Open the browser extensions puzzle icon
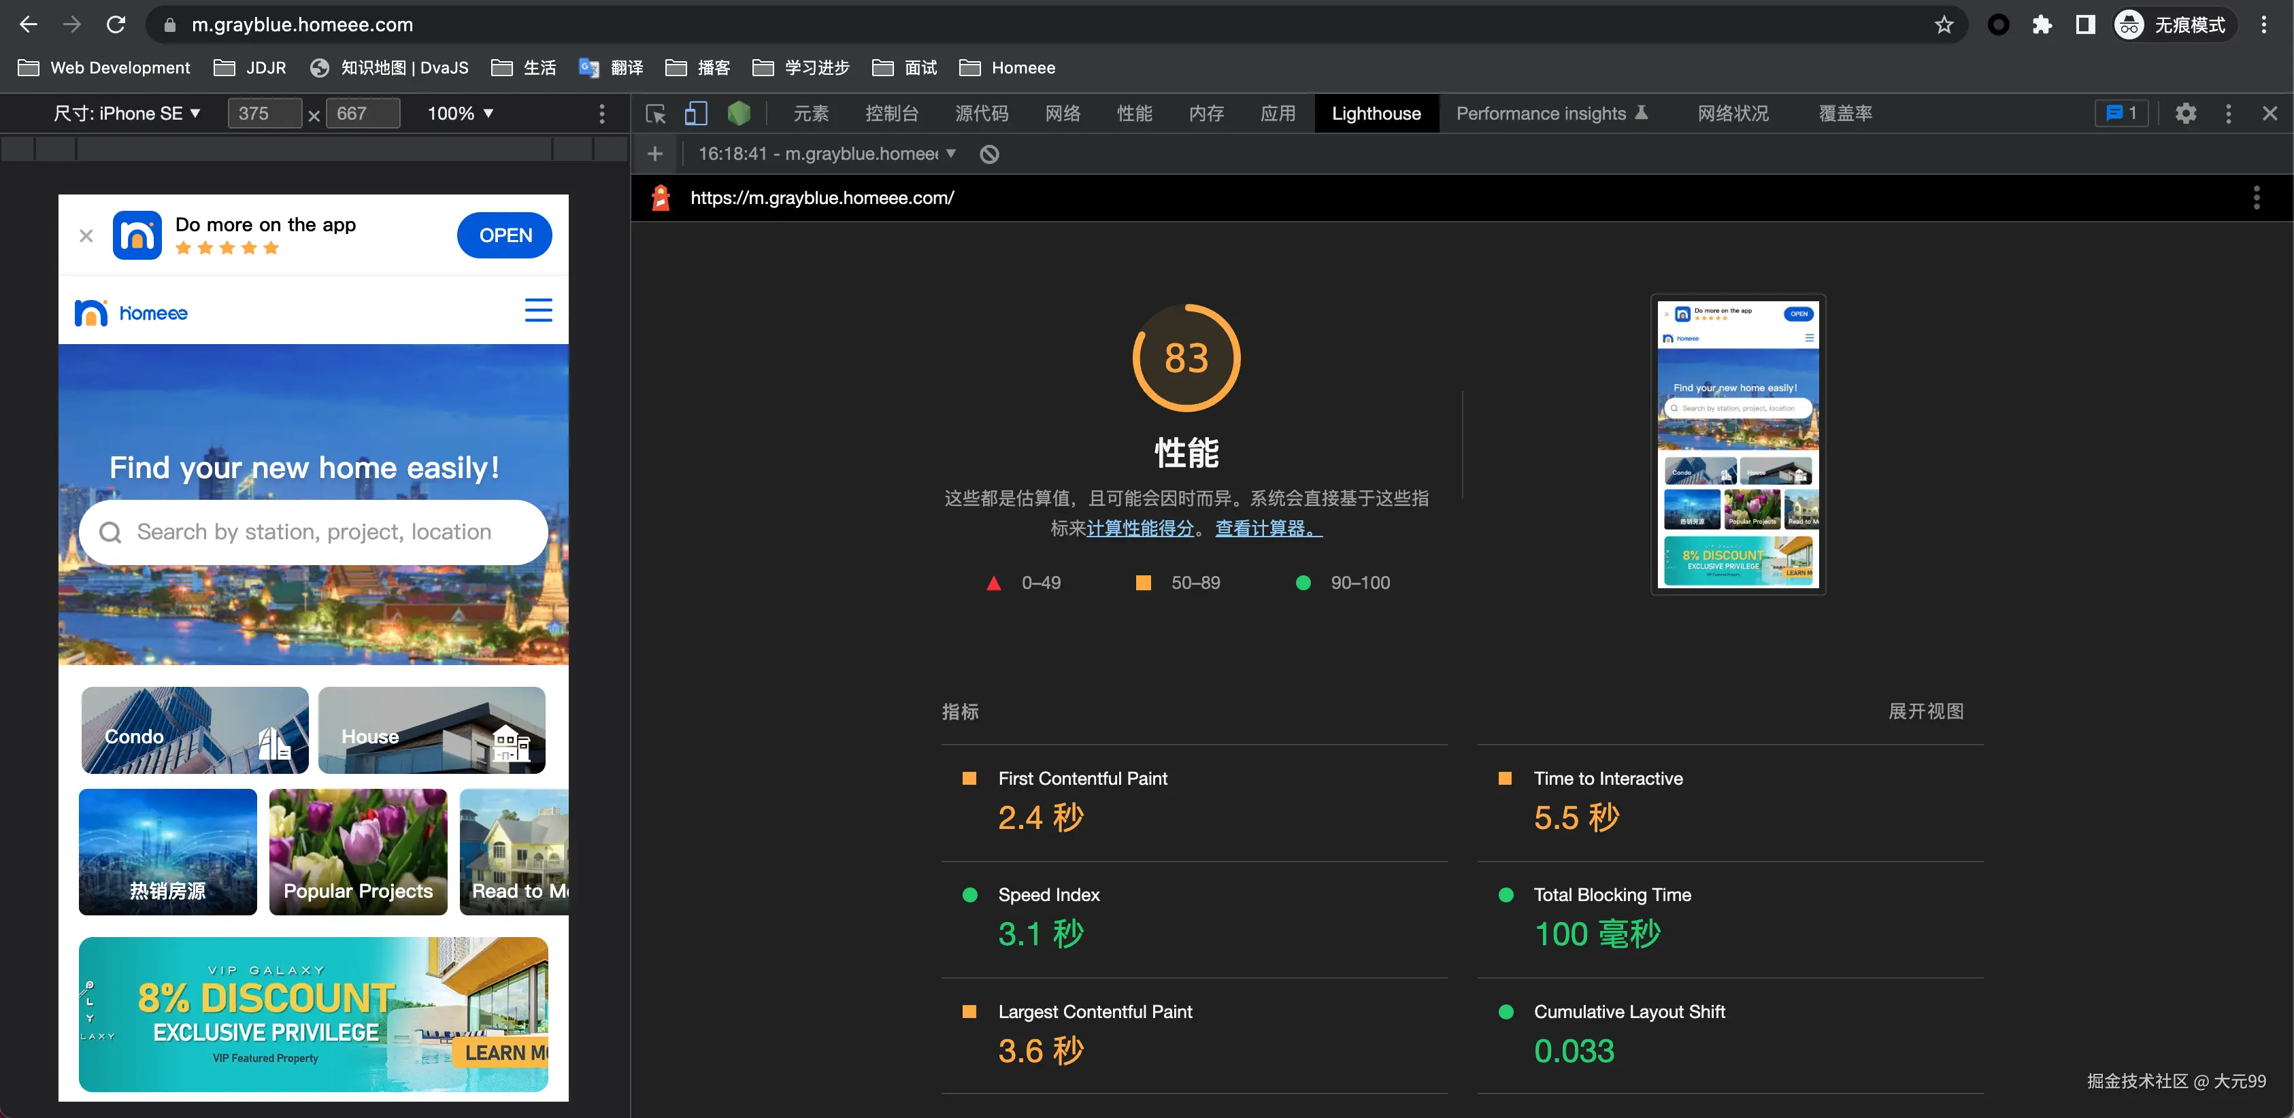The image size is (2294, 1118). click(2041, 25)
